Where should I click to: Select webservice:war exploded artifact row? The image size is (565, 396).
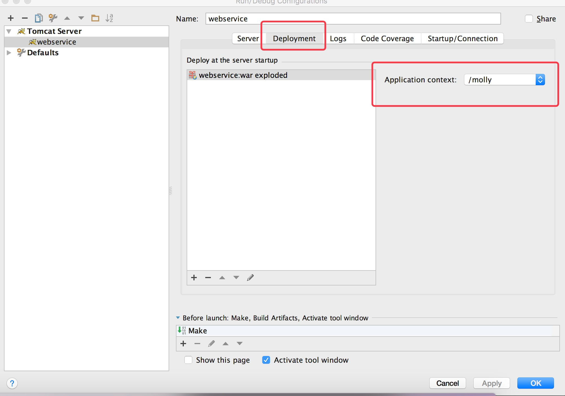(281, 75)
